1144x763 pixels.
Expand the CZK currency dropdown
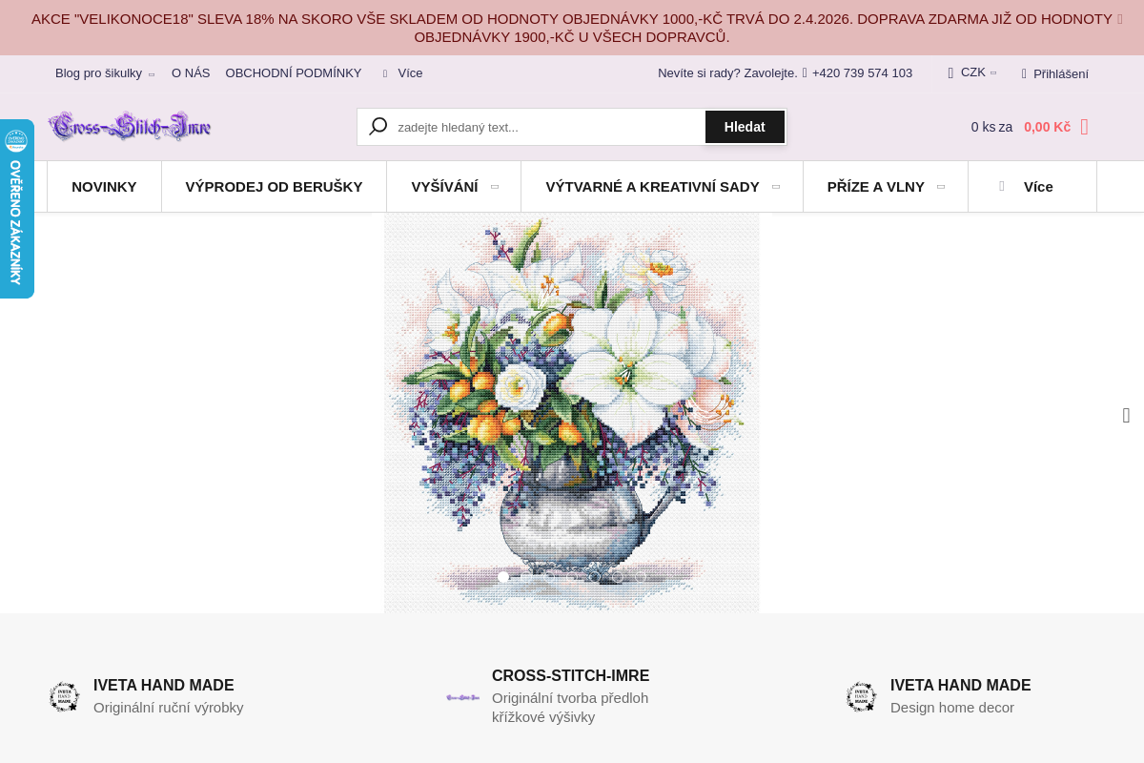[972, 72]
